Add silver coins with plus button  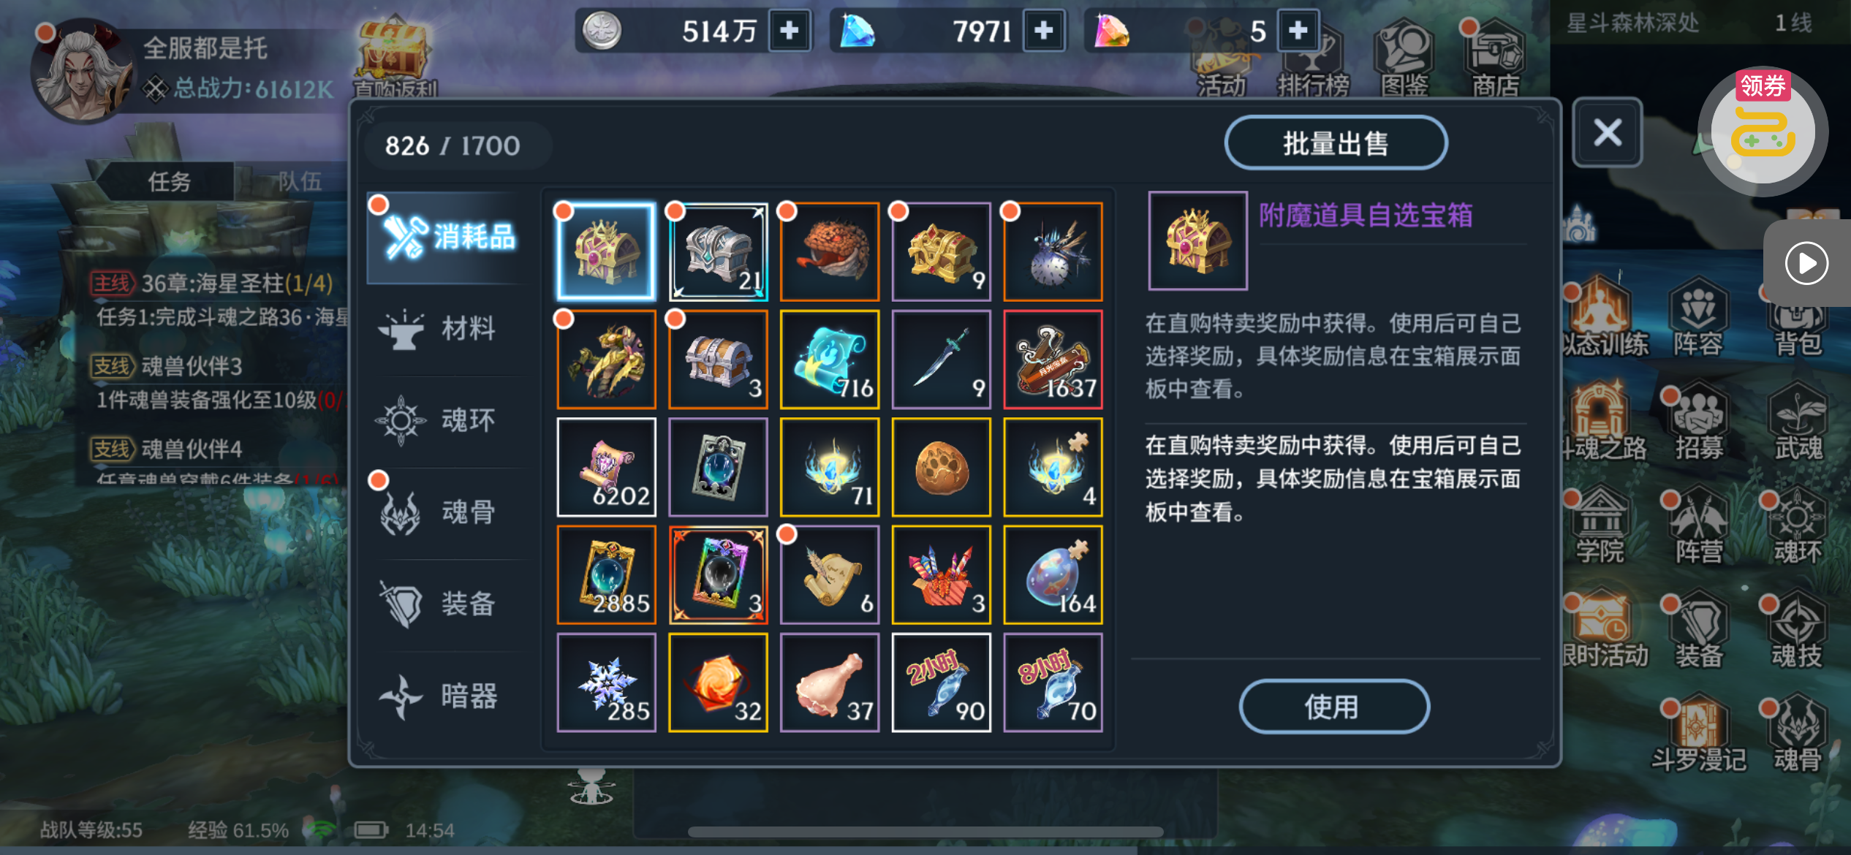click(790, 31)
